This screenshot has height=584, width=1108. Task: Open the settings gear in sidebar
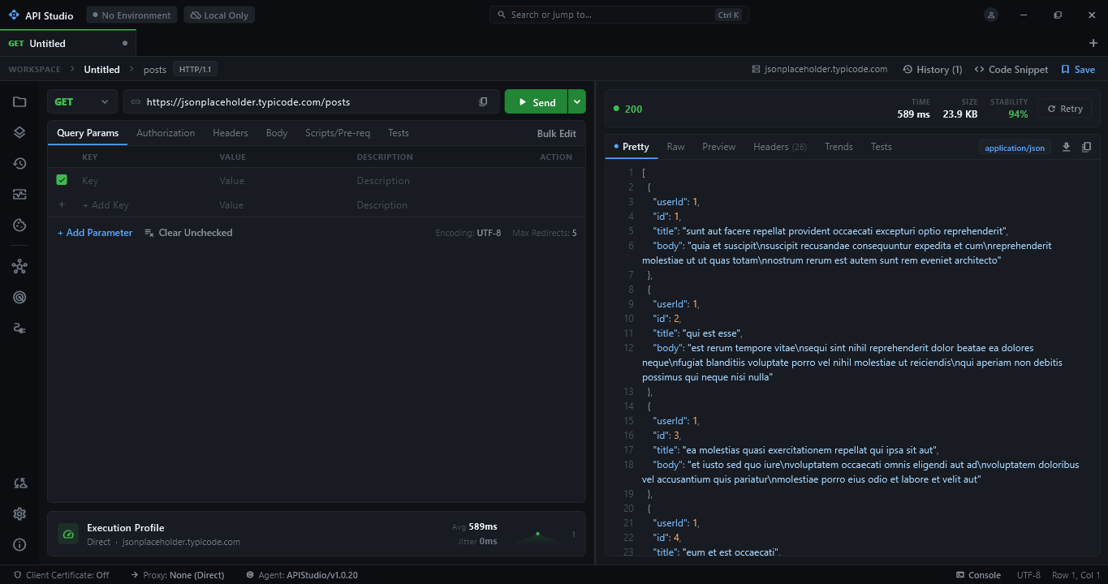coord(19,514)
